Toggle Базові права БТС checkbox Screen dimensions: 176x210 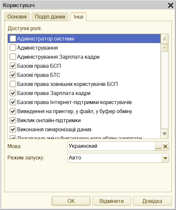coord(13,75)
